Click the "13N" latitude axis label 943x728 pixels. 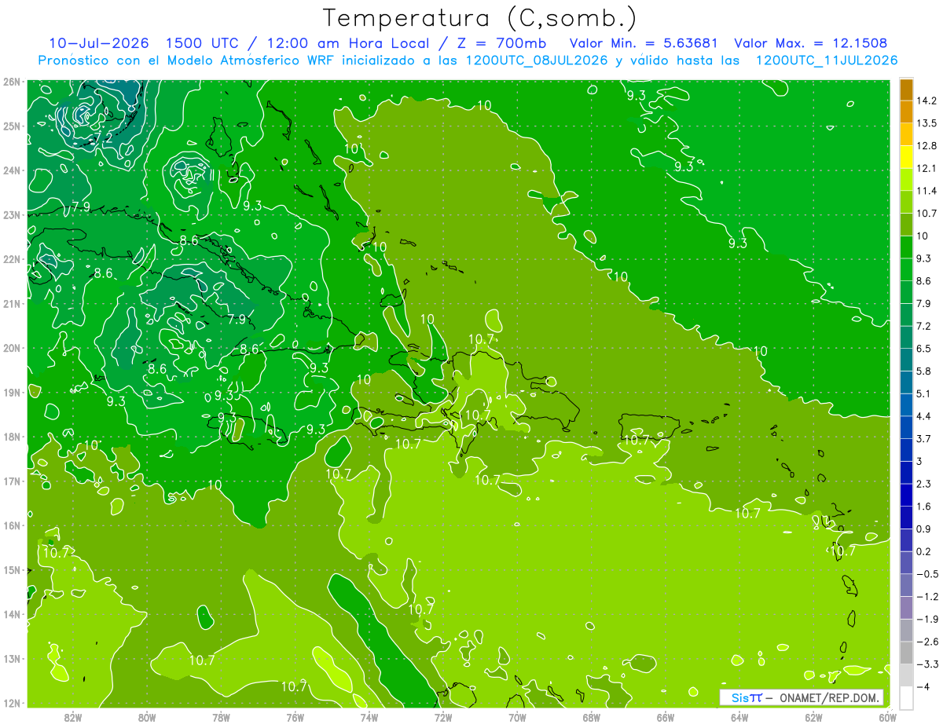[x=11, y=658]
